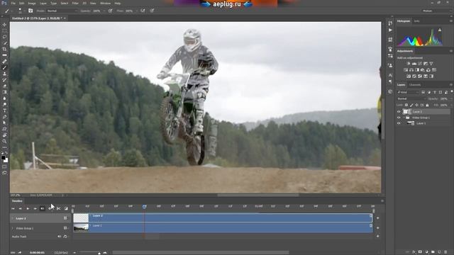Viewport: 454px width, 255px height.
Task: Open the File menu
Action: (13, 3)
